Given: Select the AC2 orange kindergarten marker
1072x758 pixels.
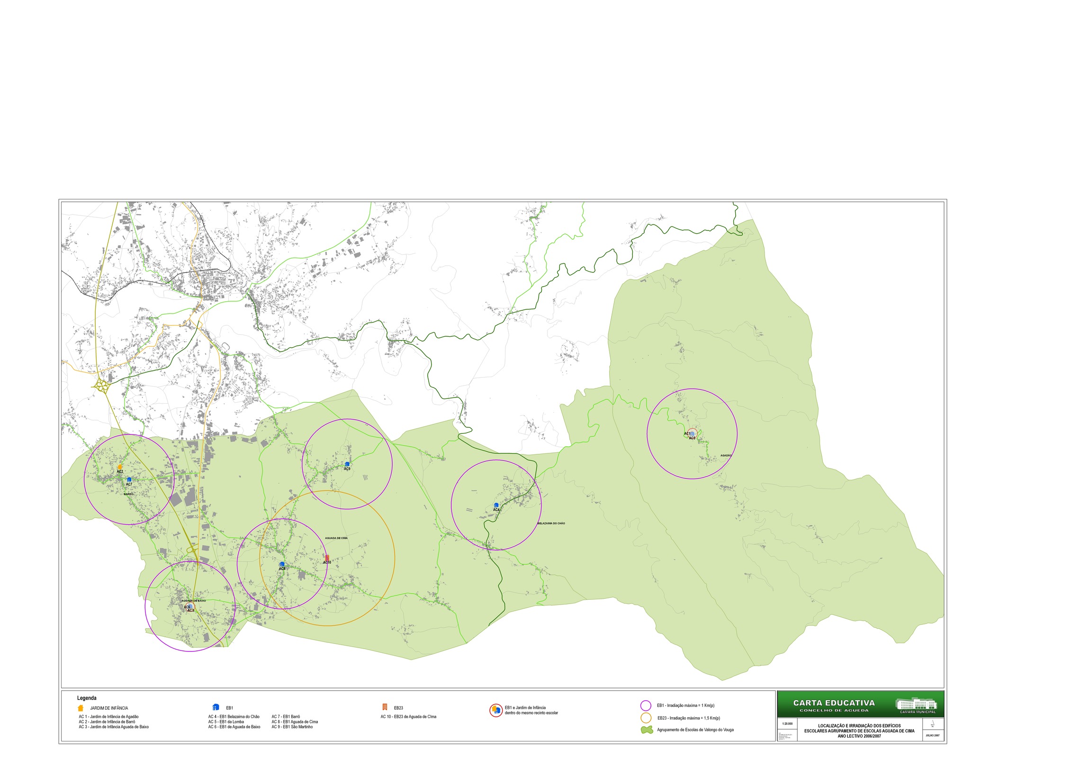Looking at the screenshot, I should (120, 467).
